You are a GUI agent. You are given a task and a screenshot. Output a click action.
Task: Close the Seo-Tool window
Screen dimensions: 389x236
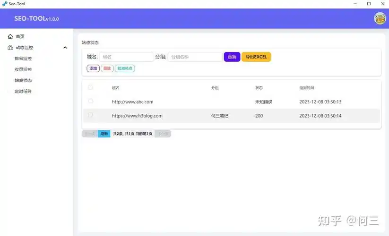[x=383, y=4]
